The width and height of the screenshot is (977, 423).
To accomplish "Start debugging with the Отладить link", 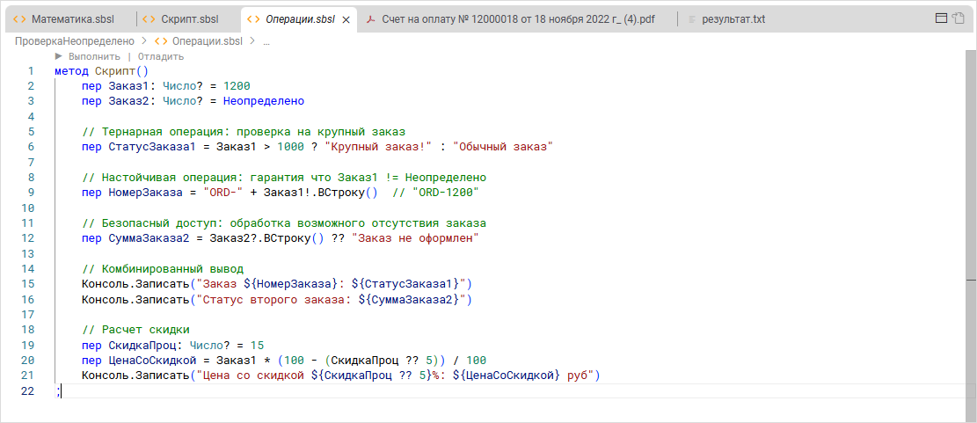I will tap(161, 55).
